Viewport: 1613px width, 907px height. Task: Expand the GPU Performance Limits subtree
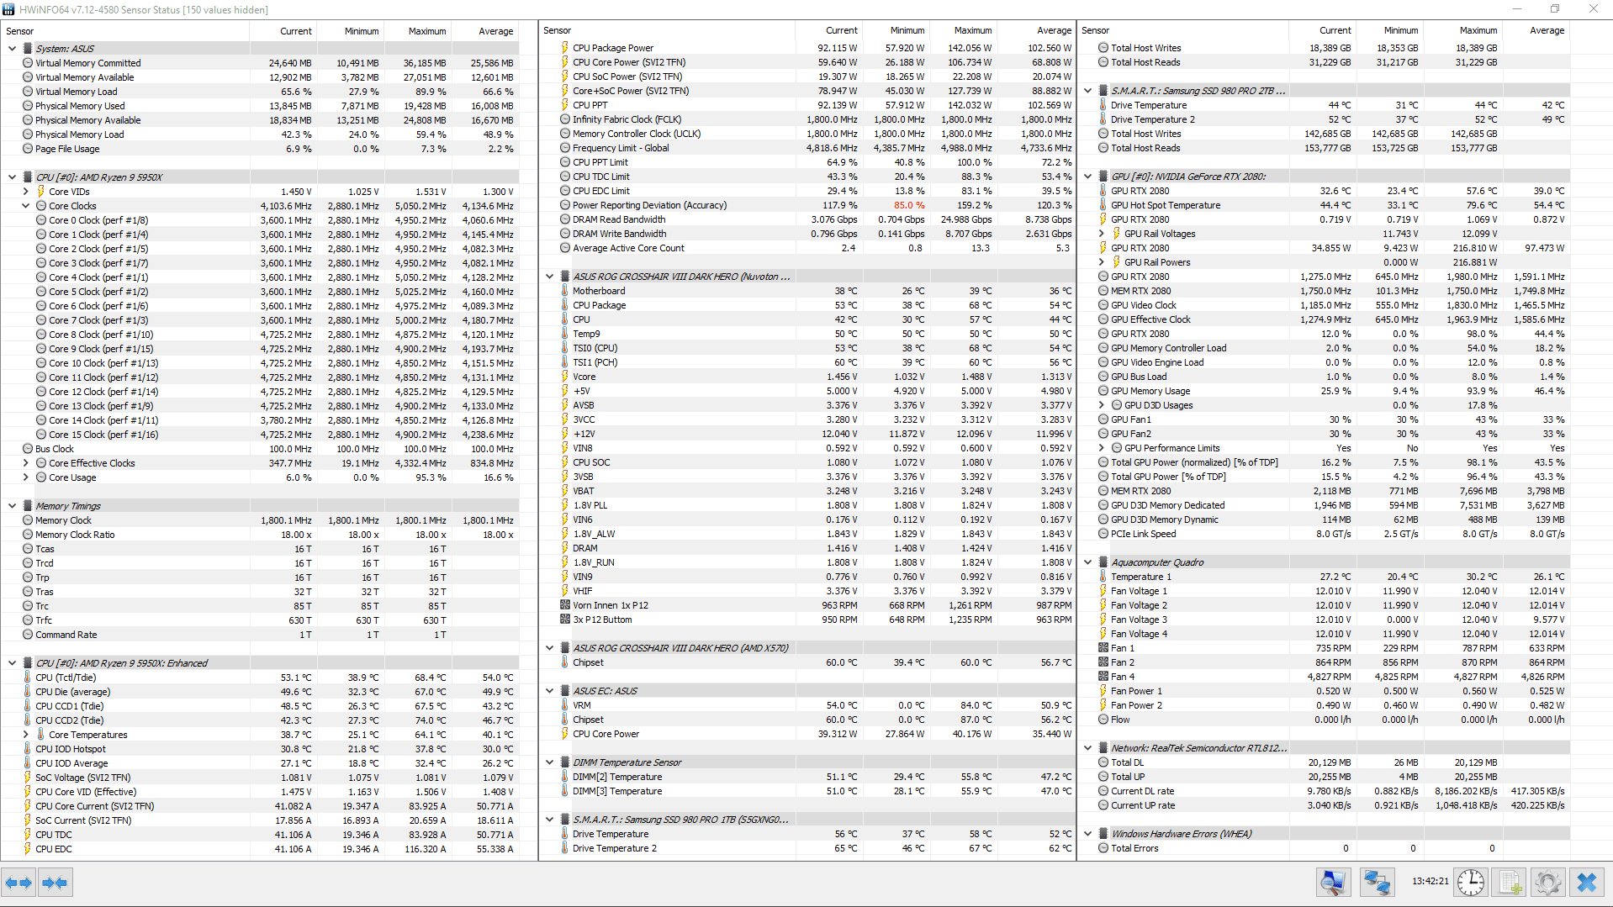click(1101, 448)
